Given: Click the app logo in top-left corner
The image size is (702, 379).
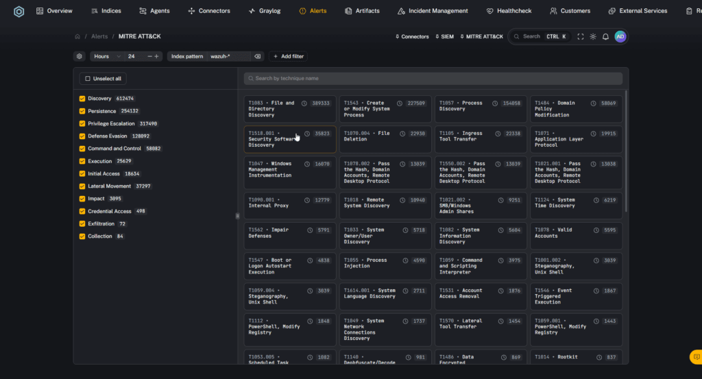Looking at the screenshot, I should (x=19, y=11).
